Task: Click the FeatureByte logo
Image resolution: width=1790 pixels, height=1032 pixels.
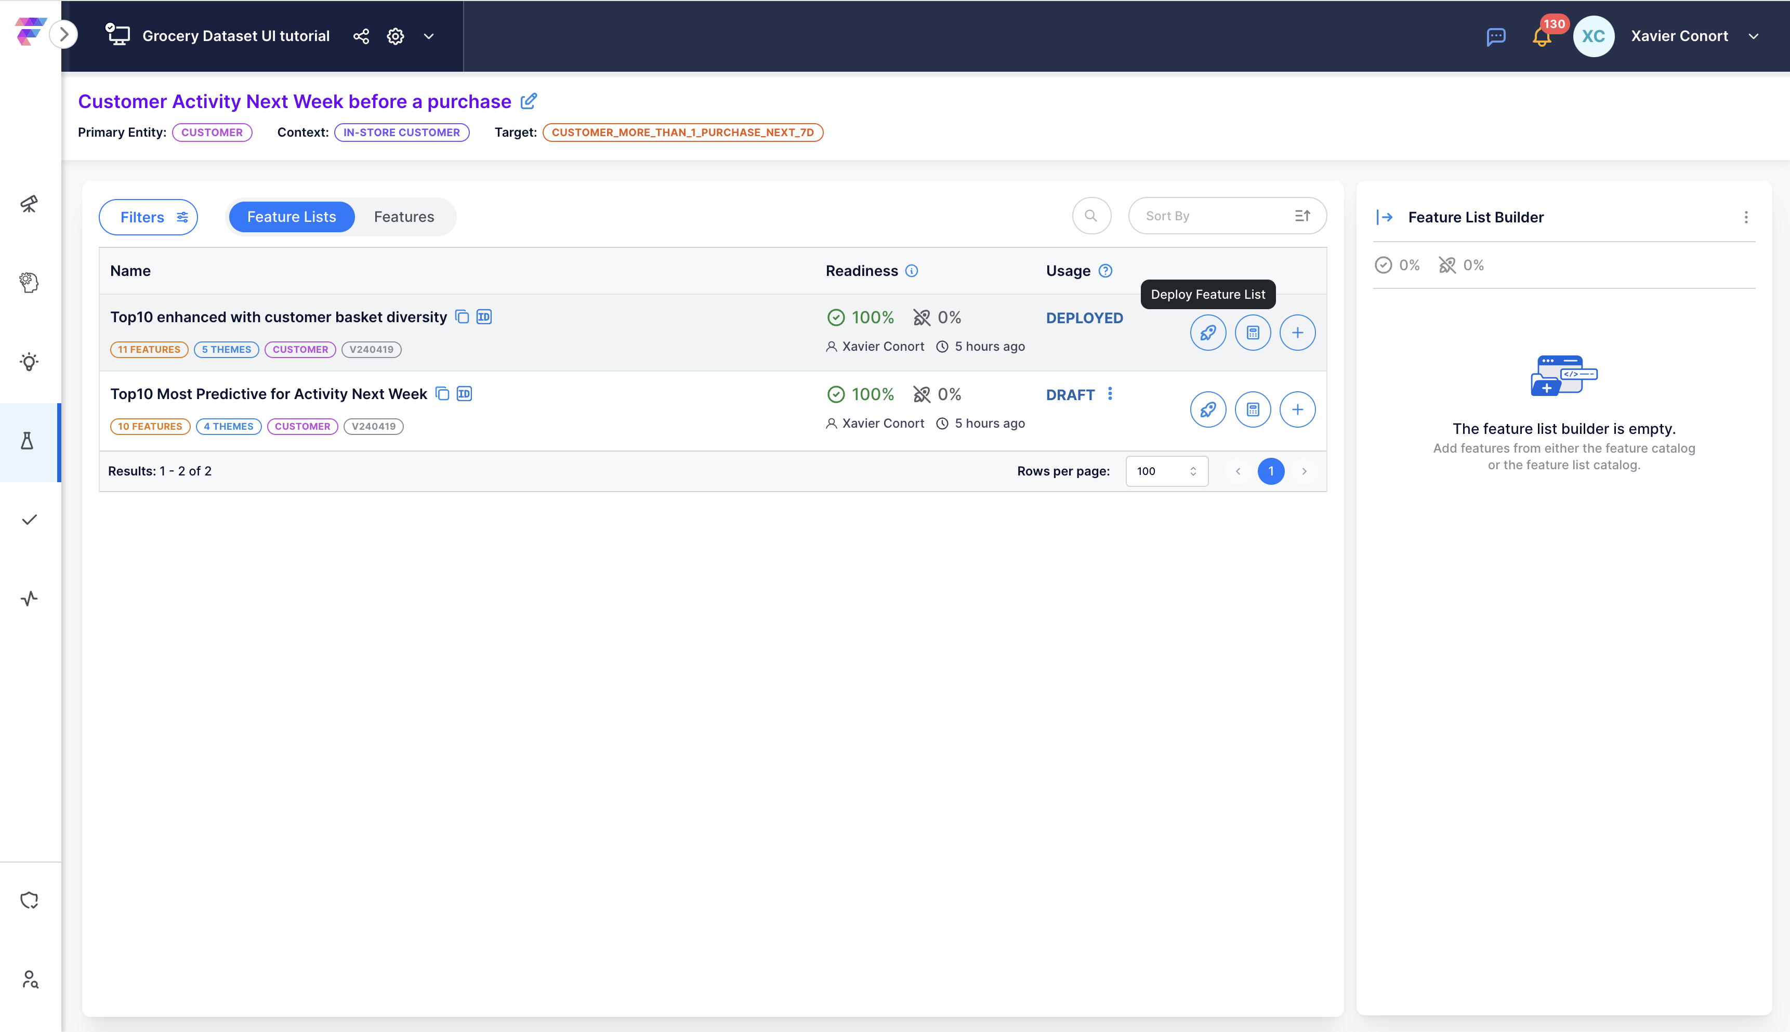Action: [x=30, y=32]
